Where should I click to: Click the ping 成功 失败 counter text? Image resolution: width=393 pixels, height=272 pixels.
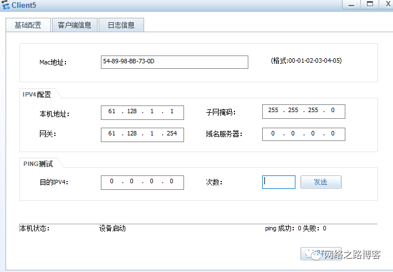(295, 228)
